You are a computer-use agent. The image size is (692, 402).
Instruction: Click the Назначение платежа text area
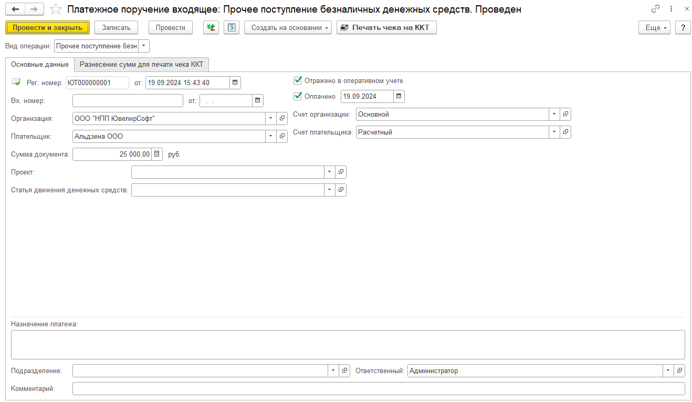pos(348,345)
